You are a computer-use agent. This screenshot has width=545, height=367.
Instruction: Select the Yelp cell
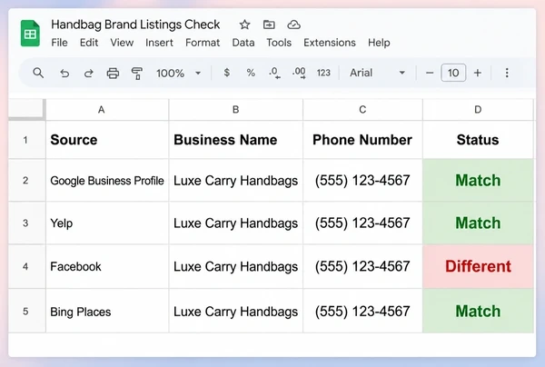coord(107,223)
